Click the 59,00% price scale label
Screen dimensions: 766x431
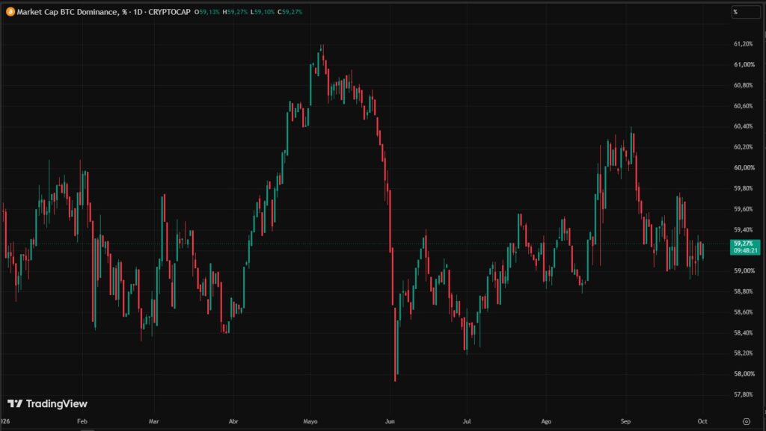(x=744, y=270)
